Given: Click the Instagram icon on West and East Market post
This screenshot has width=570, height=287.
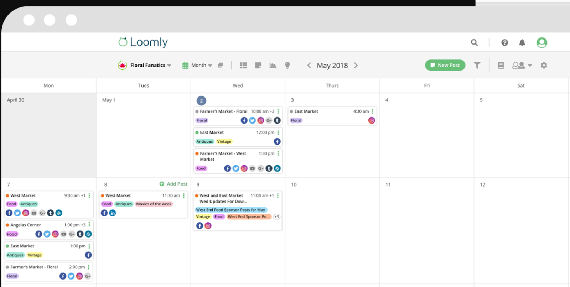Looking at the screenshot, I should pyautogui.click(x=208, y=226).
